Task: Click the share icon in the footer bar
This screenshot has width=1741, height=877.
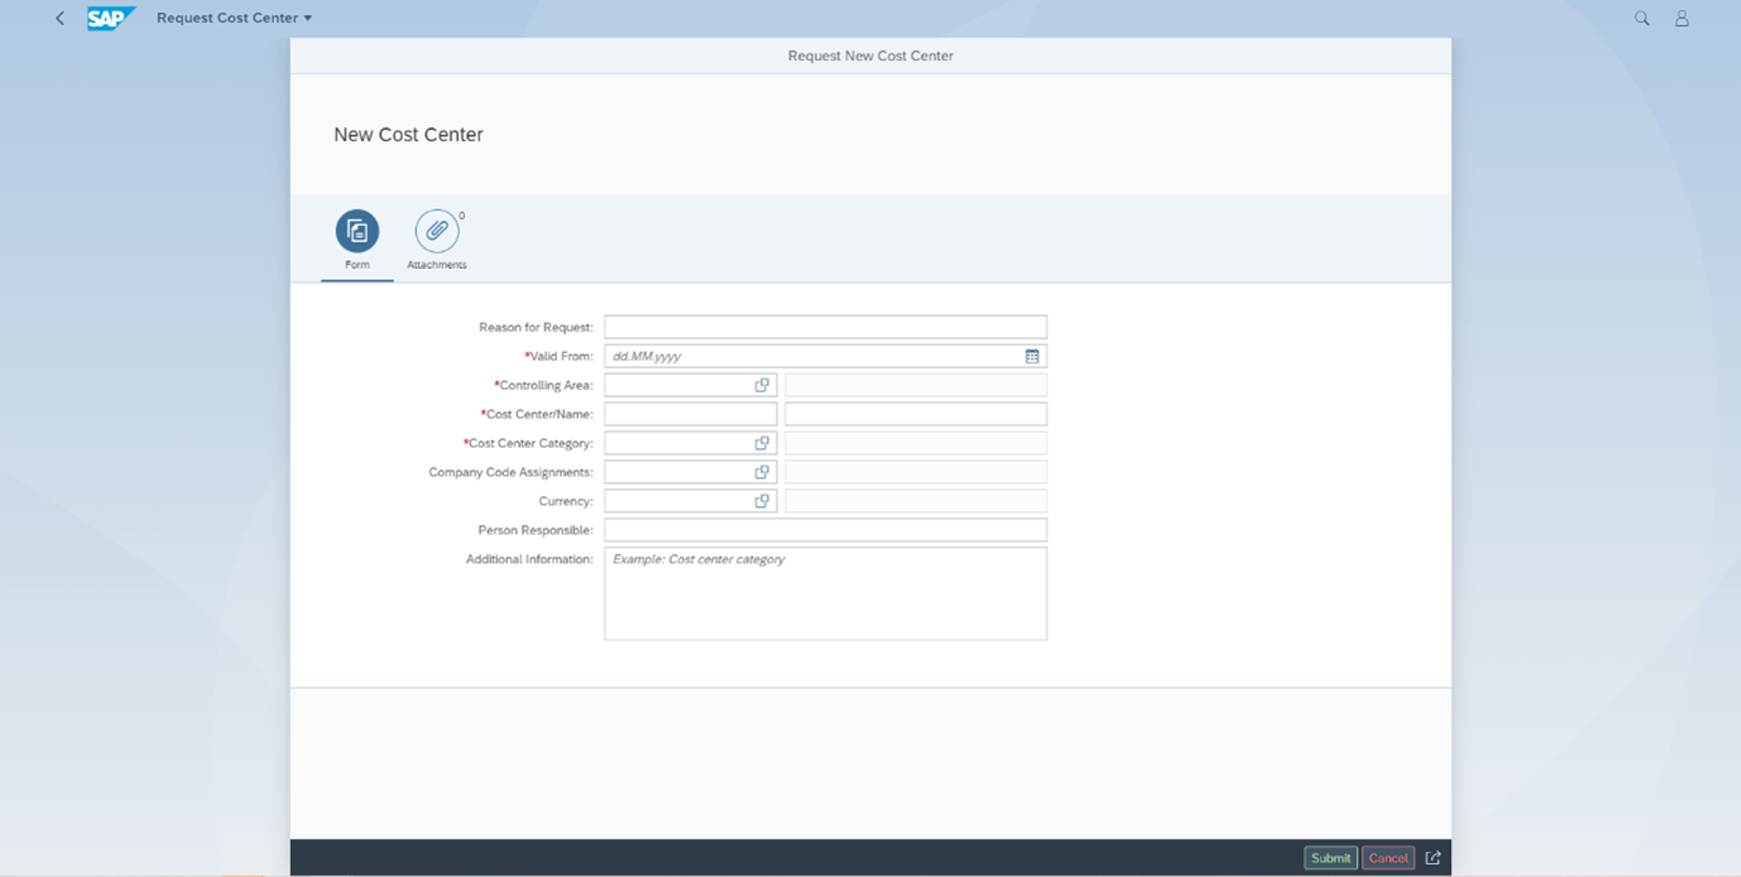Action: click(1434, 856)
